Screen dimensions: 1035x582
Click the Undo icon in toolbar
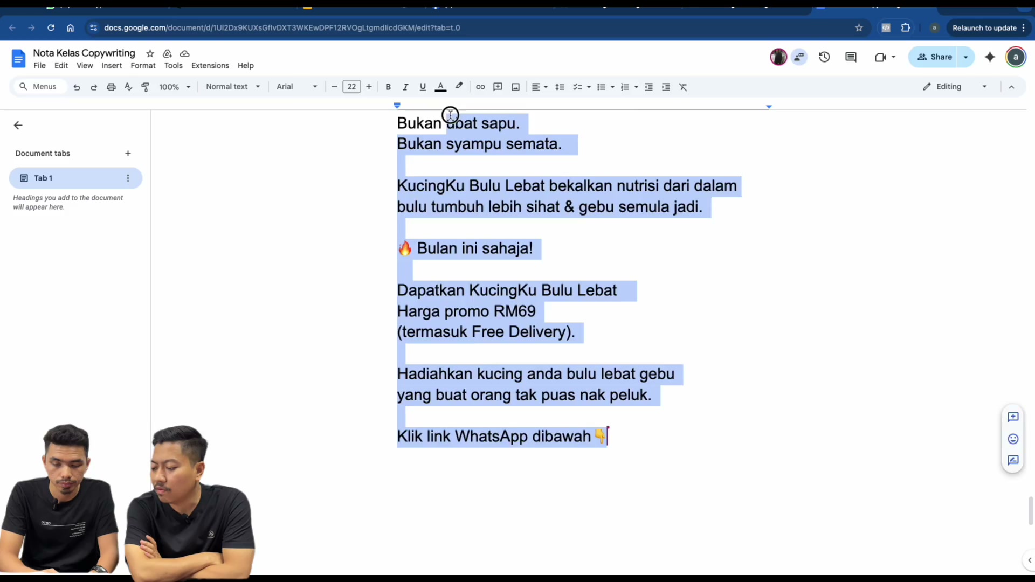coord(77,87)
